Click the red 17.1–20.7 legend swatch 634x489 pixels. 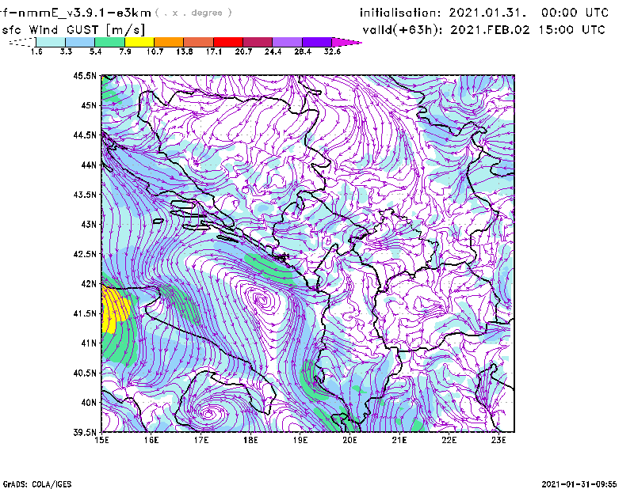tap(228, 42)
